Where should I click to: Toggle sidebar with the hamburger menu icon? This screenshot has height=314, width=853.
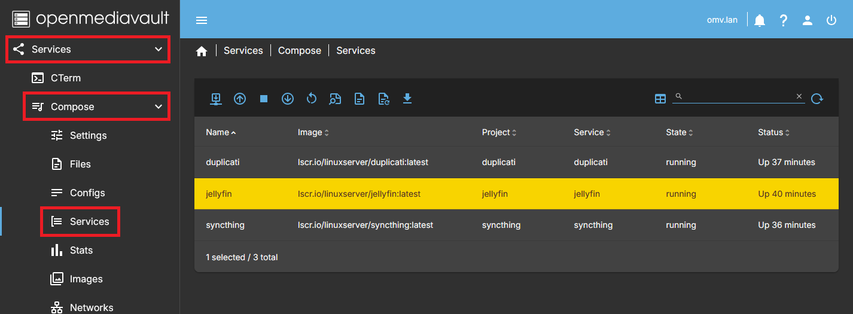tap(202, 20)
